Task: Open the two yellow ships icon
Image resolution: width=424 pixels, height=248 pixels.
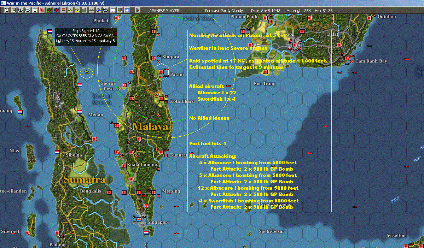Action: [77, 10]
